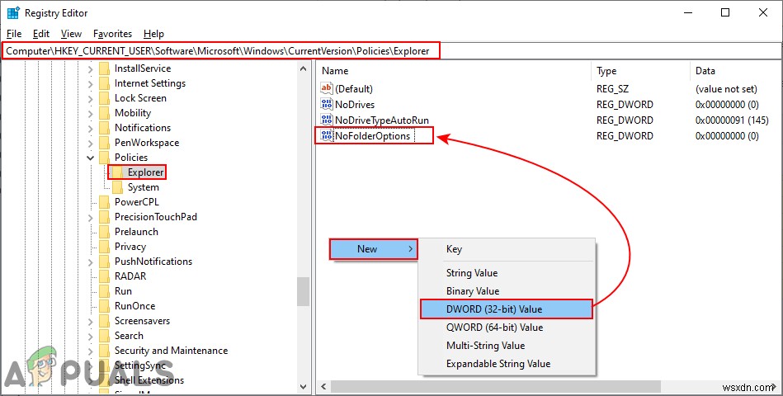Expand the Lock Screen key
Viewport: 783px width, 396px height.
91,98
